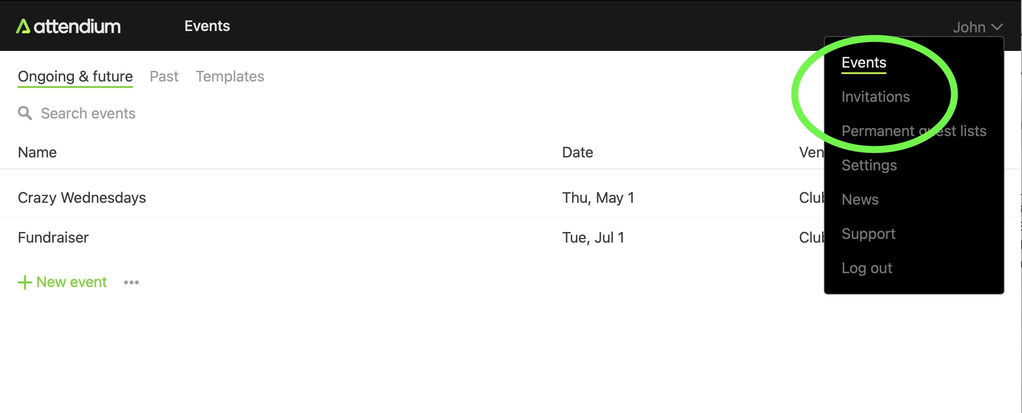Expand the John user dropdown

[x=977, y=27]
